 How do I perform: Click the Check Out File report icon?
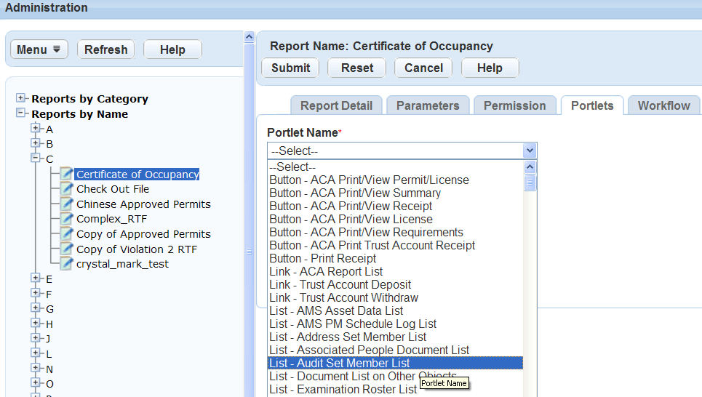pyautogui.click(x=67, y=189)
